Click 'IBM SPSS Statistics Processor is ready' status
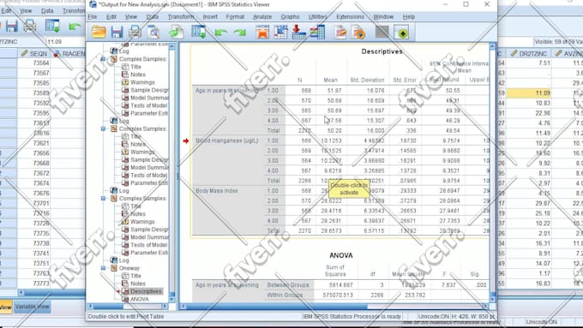 tap(352, 317)
